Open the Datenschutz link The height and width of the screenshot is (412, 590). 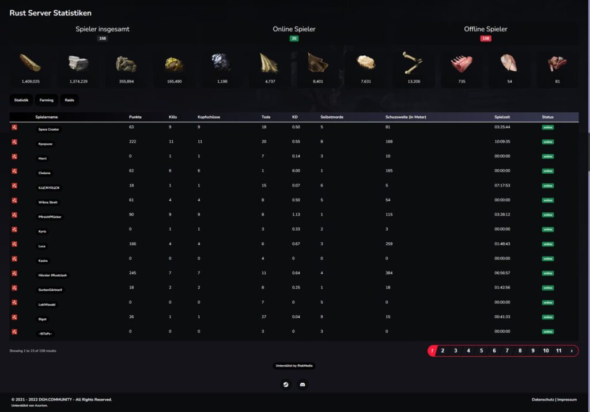(543, 399)
